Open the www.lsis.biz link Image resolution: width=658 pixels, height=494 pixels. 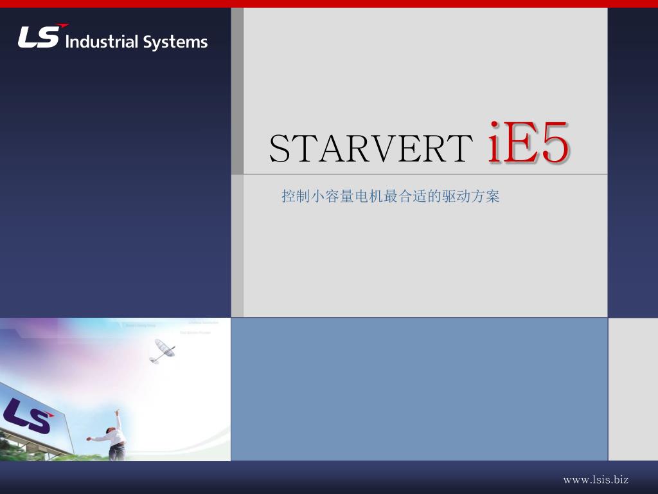click(596, 479)
